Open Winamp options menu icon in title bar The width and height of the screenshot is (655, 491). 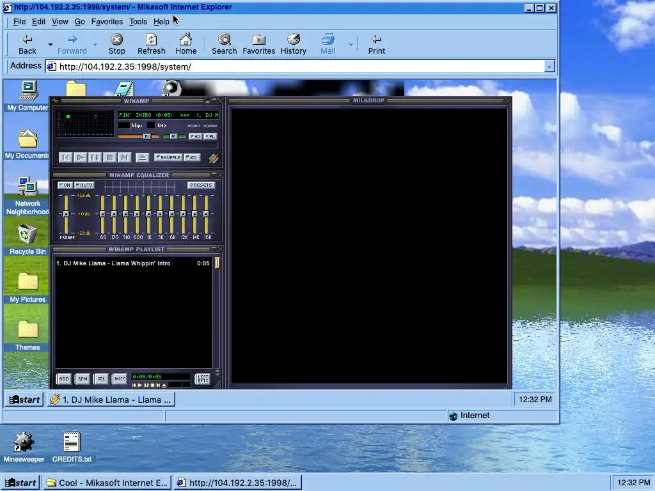56,100
